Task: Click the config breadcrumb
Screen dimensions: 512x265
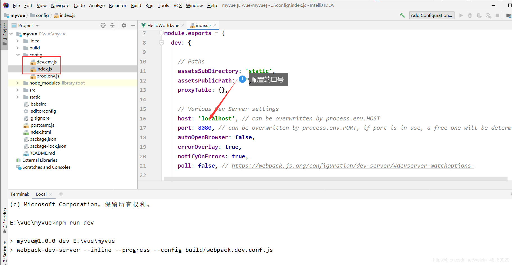Action: [39, 15]
